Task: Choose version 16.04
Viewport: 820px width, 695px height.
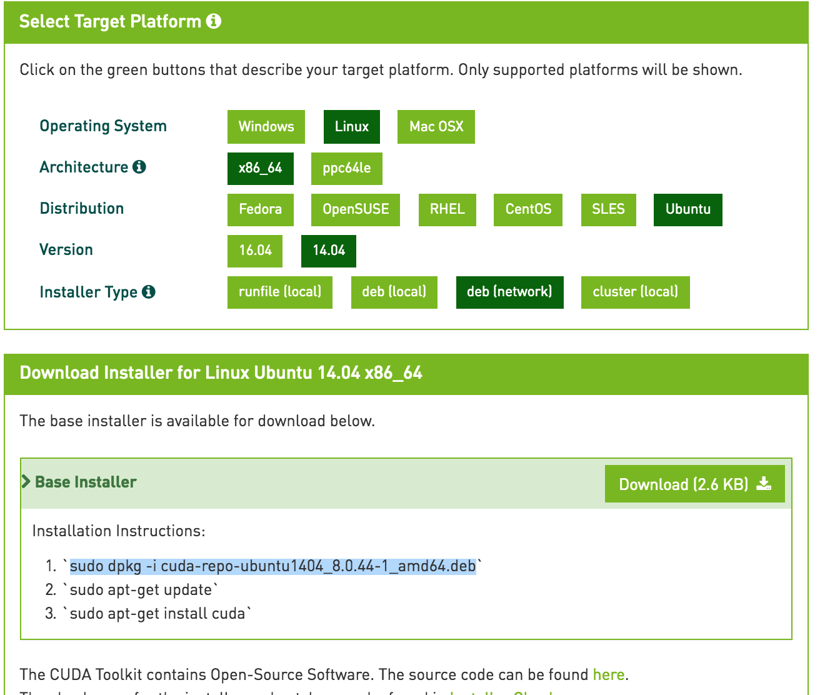Action: (255, 251)
